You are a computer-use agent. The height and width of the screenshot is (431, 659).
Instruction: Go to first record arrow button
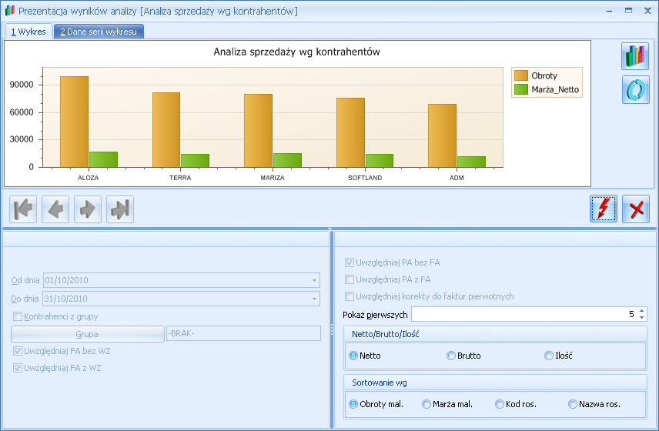[x=23, y=209]
